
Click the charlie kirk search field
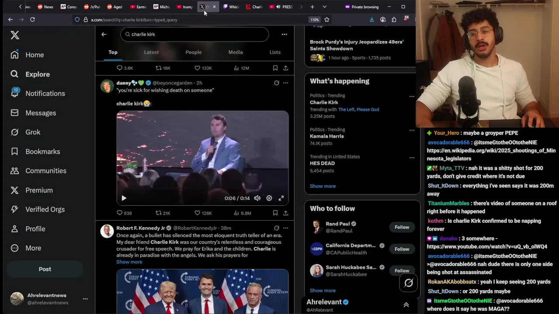pyautogui.click(x=194, y=34)
